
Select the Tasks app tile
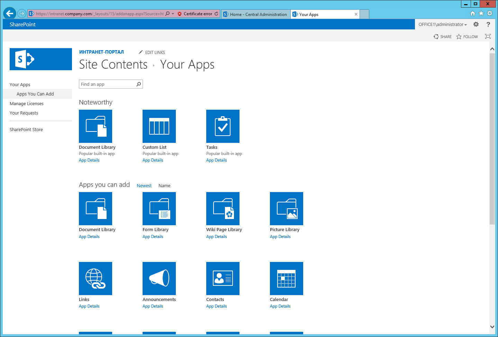tap(223, 126)
